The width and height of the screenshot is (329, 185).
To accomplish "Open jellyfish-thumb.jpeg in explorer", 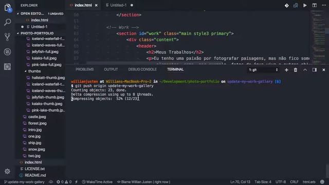I will [x=48, y=97].
